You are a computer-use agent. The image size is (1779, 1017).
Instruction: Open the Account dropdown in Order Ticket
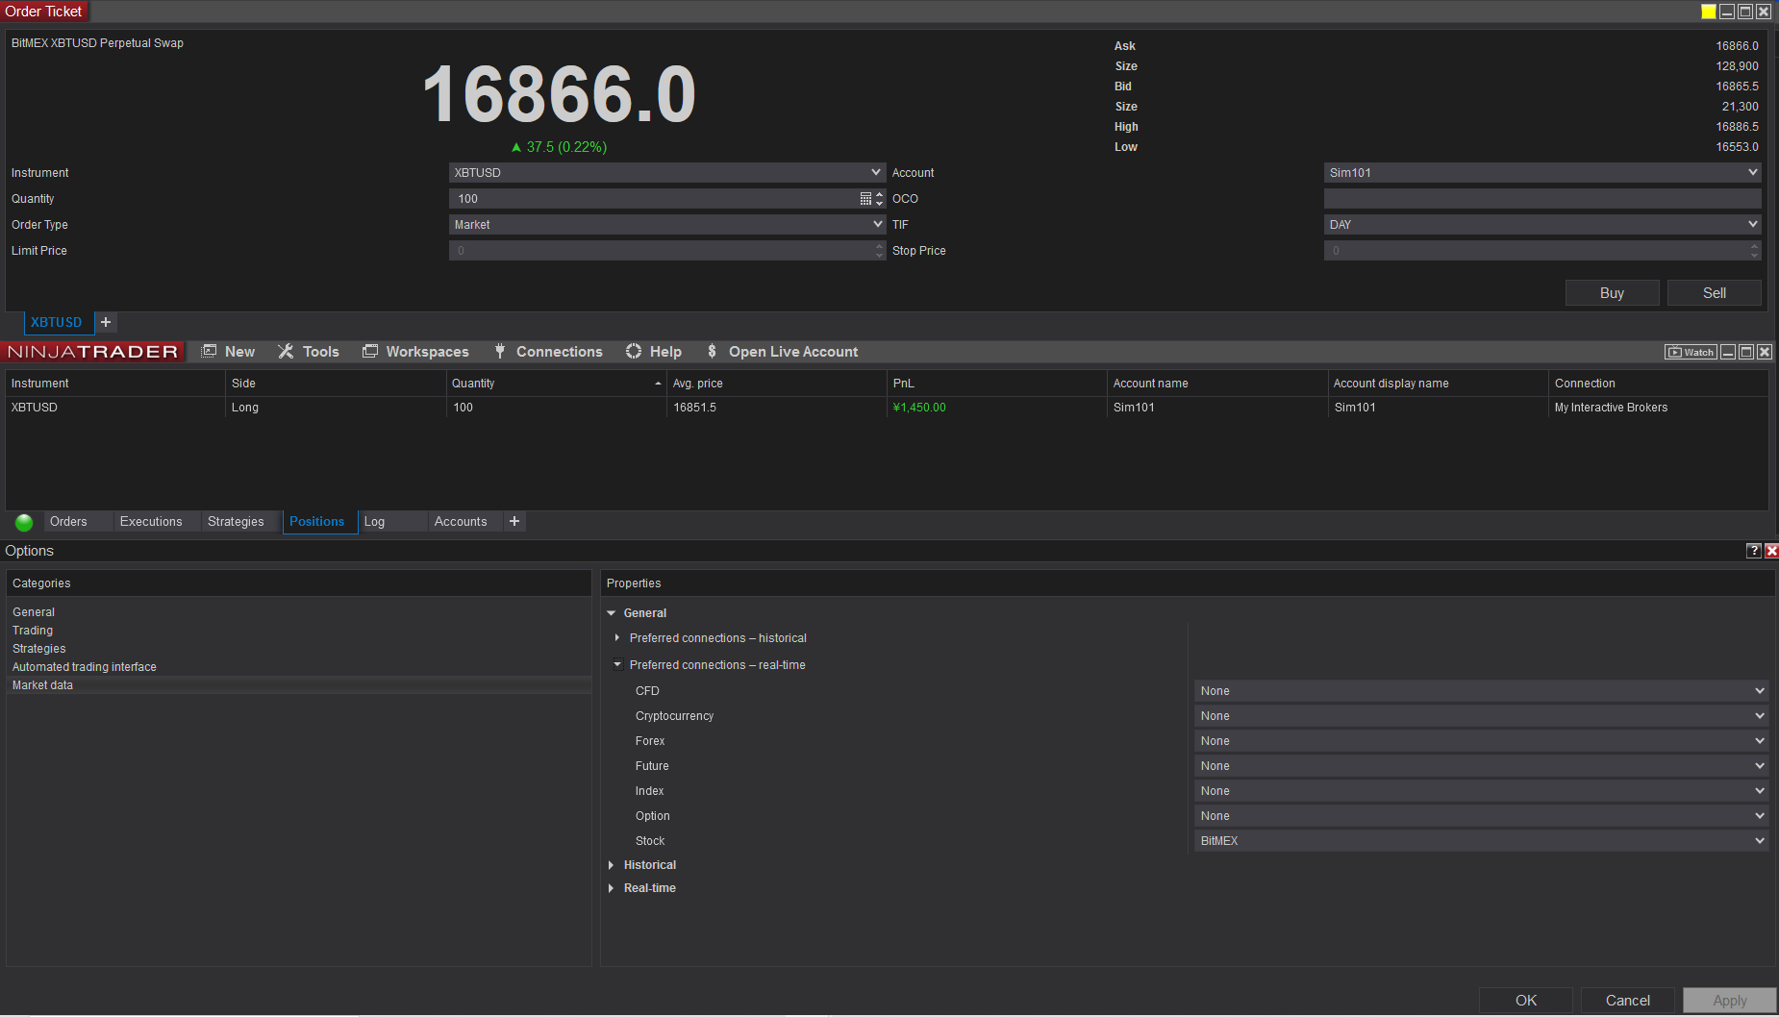[x=1542, y=173]
